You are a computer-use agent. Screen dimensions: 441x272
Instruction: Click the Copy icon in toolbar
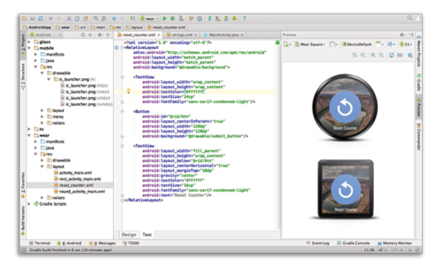click(x=77, y=19)
